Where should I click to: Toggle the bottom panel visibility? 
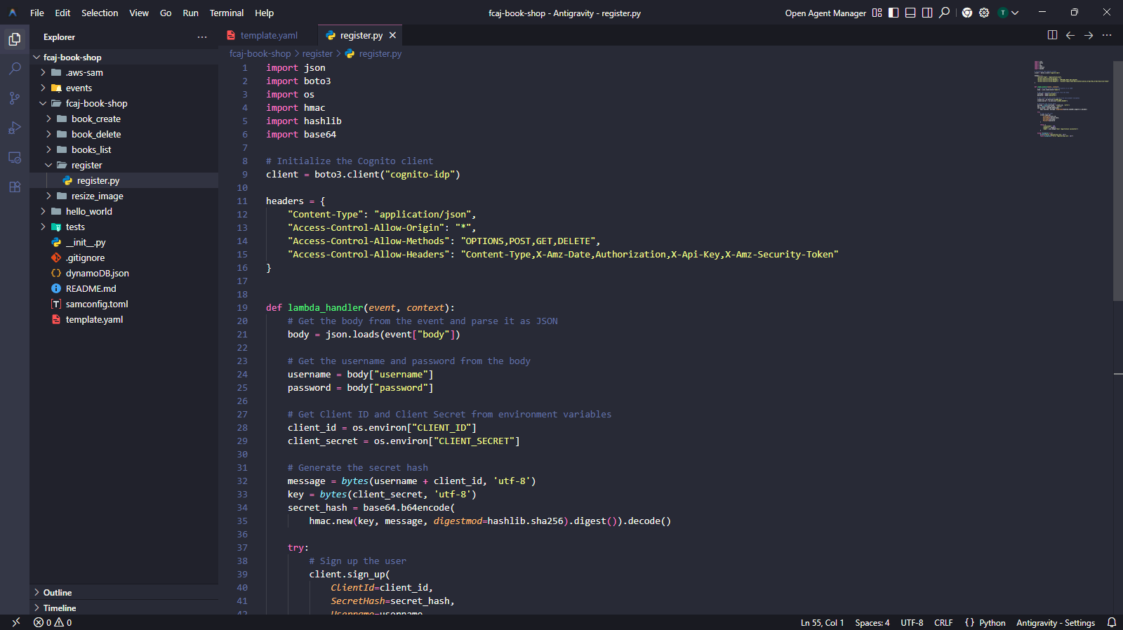tap(910, 13)
